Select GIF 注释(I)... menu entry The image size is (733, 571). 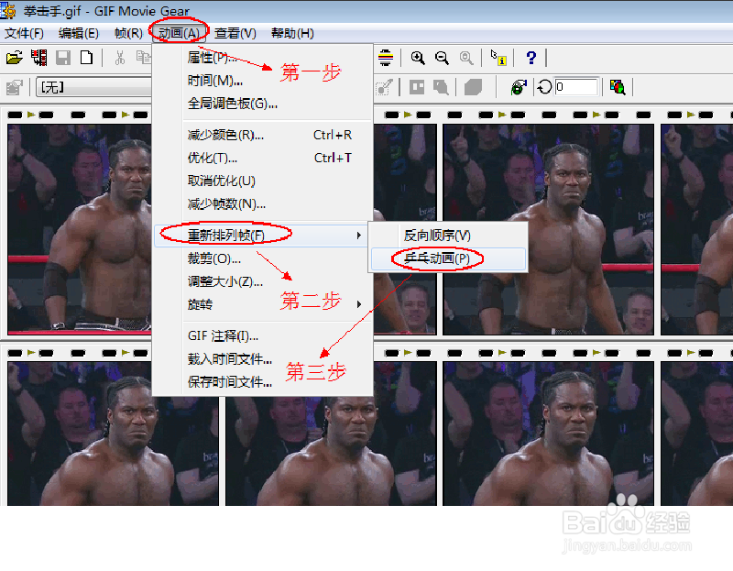[x=263, y=336]
